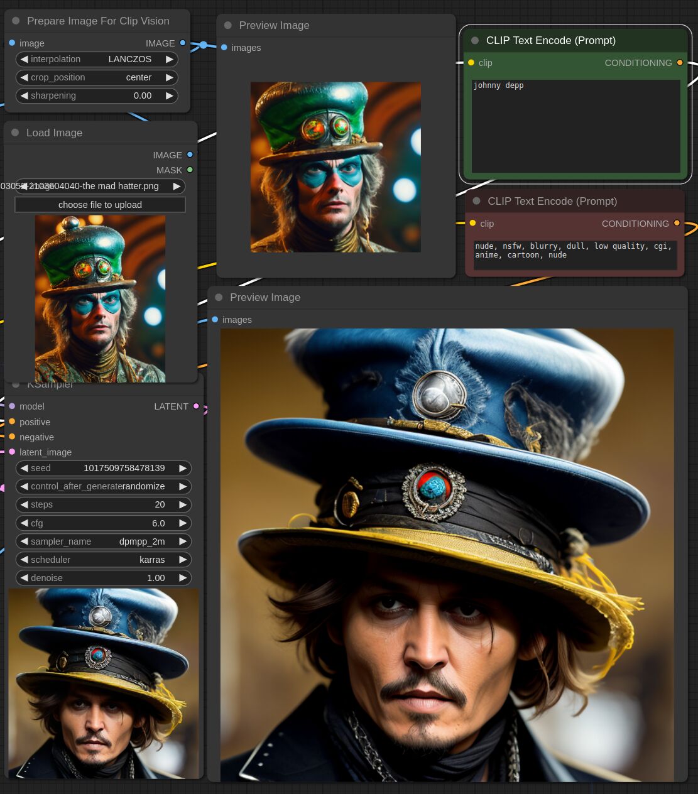This screenshot has height=794, width=698.
Task: Click the Load Image IMAGE output socket
Action: click(190, 155)
